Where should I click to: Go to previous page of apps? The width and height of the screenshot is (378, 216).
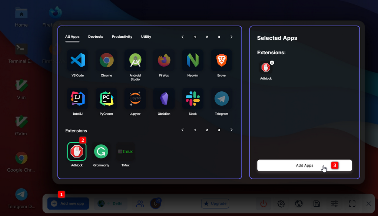point(182,37)
